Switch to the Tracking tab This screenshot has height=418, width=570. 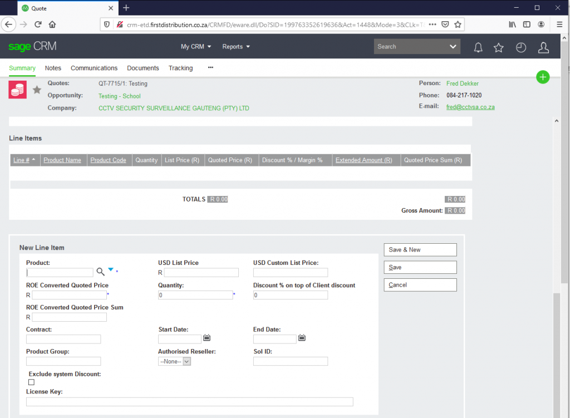tap(180, 68)
